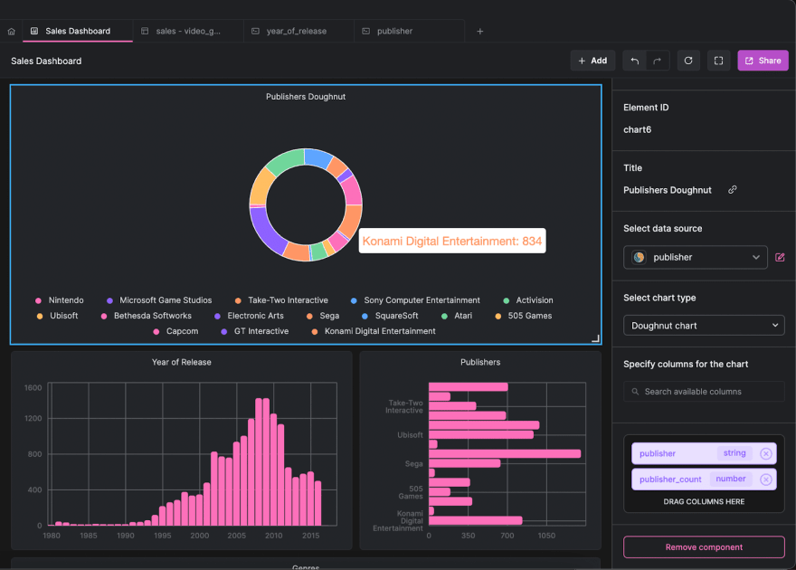Screen dimensions: 796x570
Task: Click the Year of Release bar chart
Action: [x=181, y=451]
